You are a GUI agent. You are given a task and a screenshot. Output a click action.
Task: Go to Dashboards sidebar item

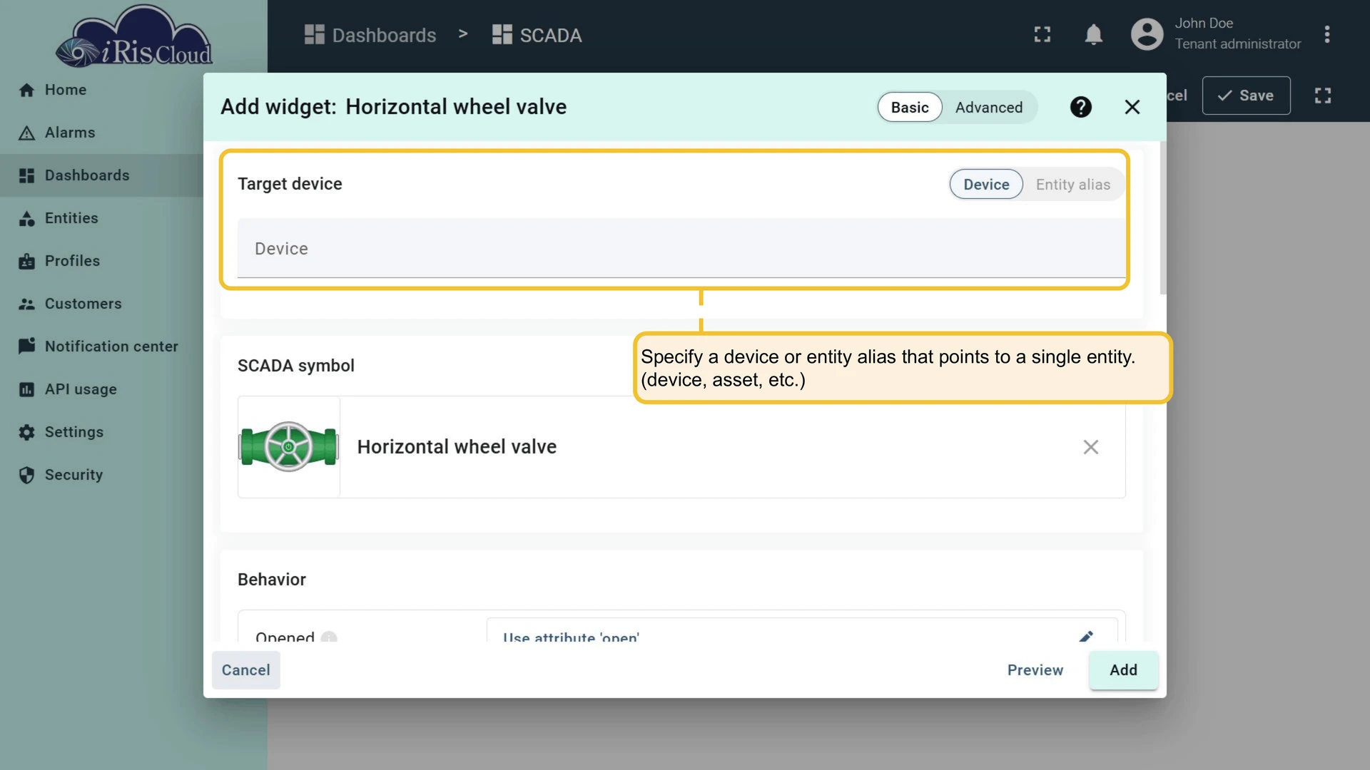[100, 175]
